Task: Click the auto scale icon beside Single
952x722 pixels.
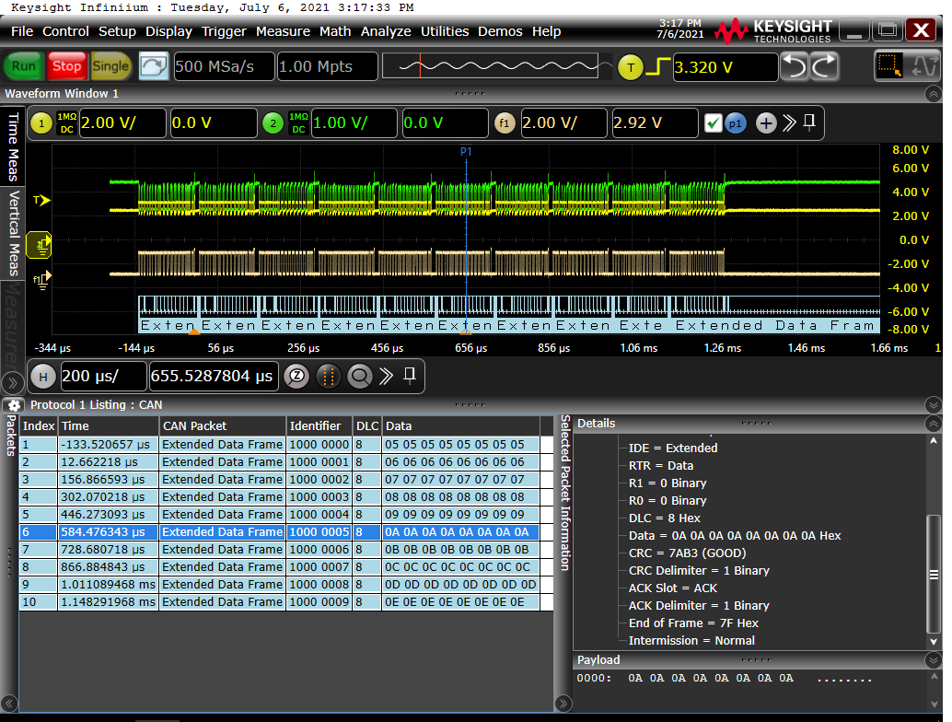Action: click(154, 66)
